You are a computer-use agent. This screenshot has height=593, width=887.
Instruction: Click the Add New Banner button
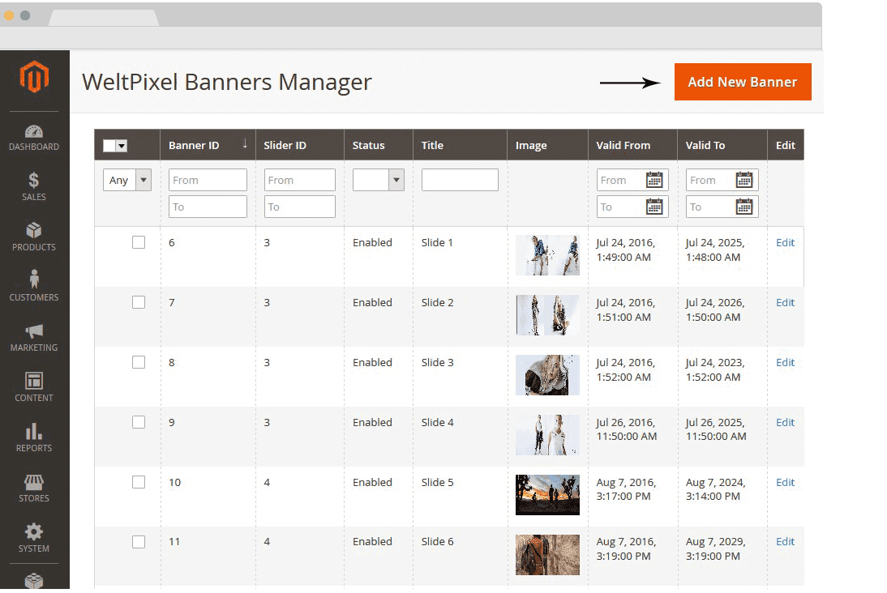point(742,82)
